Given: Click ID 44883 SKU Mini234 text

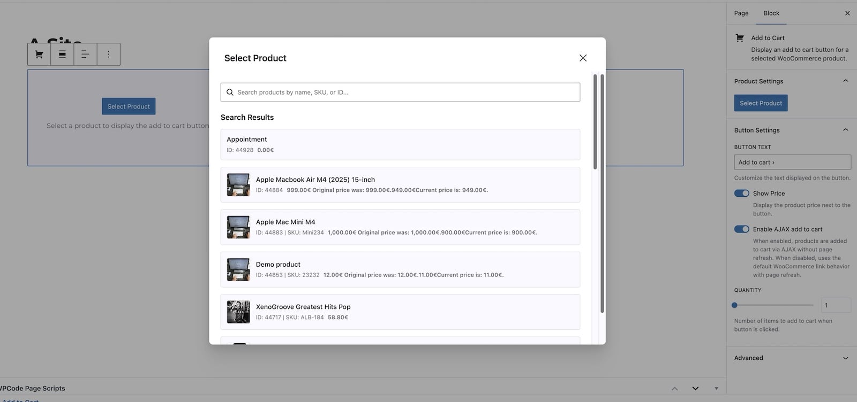Looking at the screenshot, I should [290, 233].
